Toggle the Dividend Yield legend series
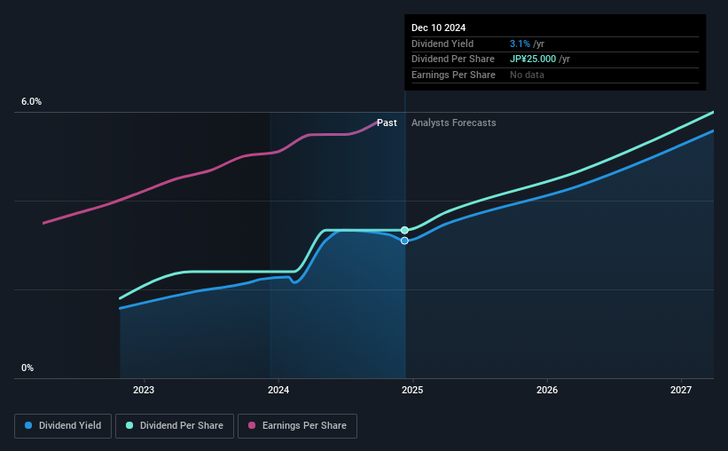Screen dimensions: 728x451 63,426
